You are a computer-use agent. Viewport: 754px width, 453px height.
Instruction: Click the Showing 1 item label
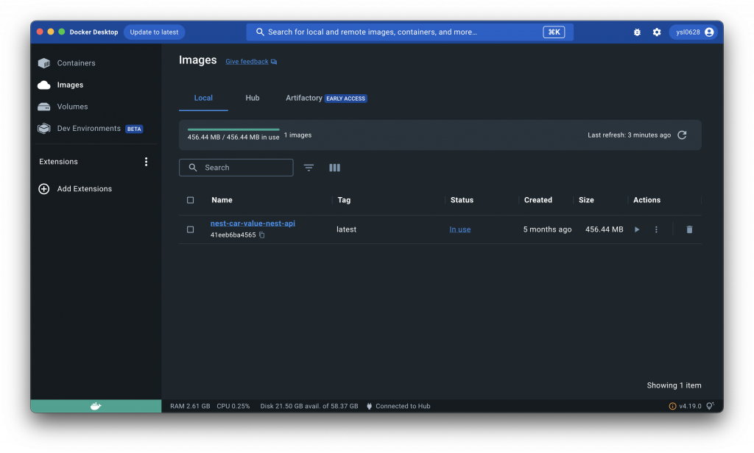pos(674,386)
